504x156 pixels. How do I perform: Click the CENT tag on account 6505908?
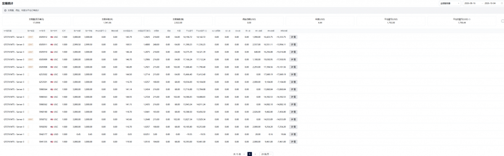pyautogui.click(x=31, y=67)
